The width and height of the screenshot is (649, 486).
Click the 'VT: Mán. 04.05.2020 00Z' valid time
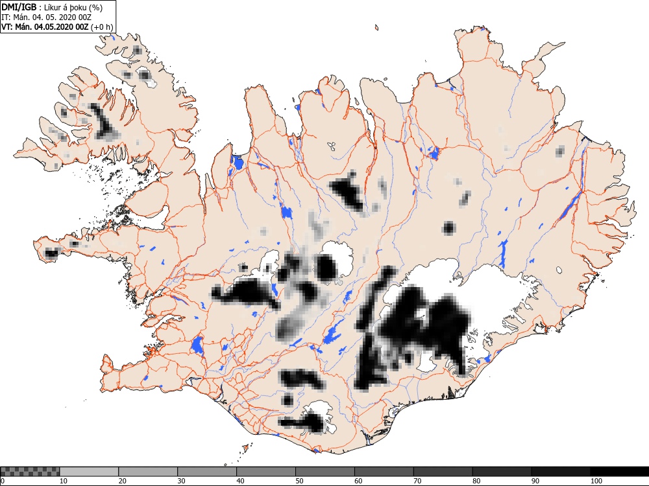pyautogui.click(x=45, y=27)
